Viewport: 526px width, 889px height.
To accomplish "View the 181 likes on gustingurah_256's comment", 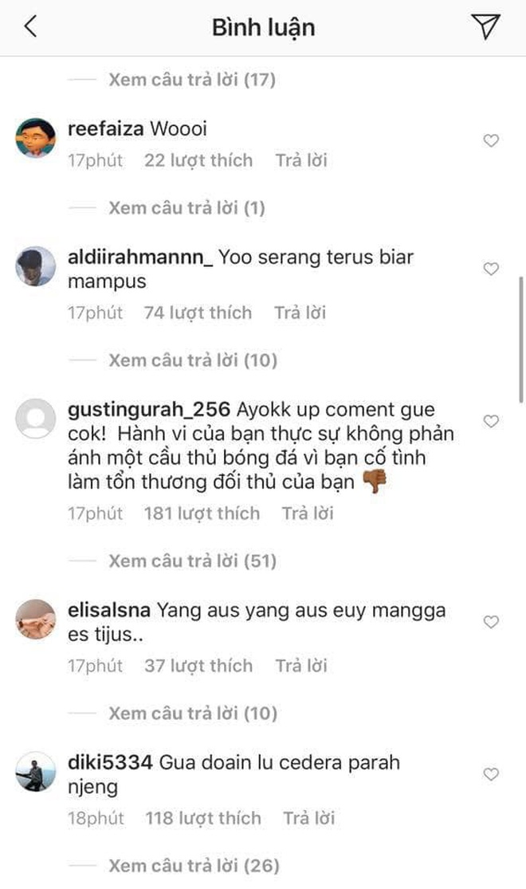I will tap(202, 513).
